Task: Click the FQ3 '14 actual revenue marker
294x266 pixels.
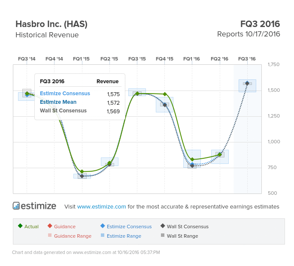Action: coord(27,94)
